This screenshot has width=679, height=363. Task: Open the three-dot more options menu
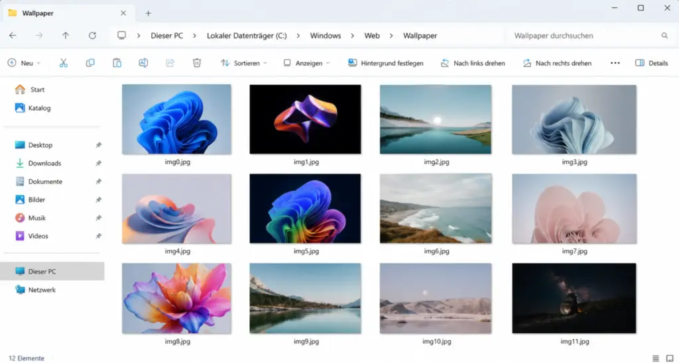615,63
